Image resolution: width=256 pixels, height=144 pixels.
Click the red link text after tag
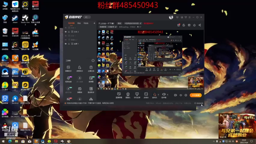coord(148,23)
